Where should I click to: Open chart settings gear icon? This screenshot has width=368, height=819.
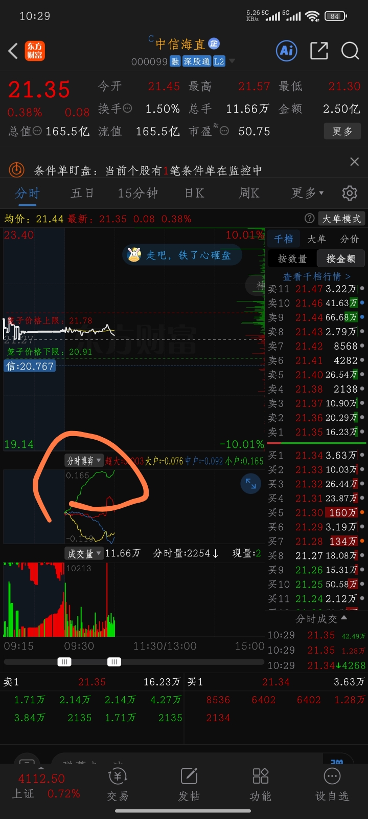click(x=350, y=193)
